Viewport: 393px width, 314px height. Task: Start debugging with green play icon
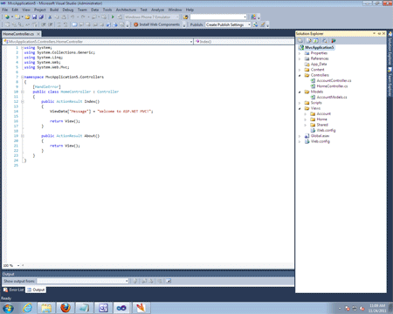point(113,17)
